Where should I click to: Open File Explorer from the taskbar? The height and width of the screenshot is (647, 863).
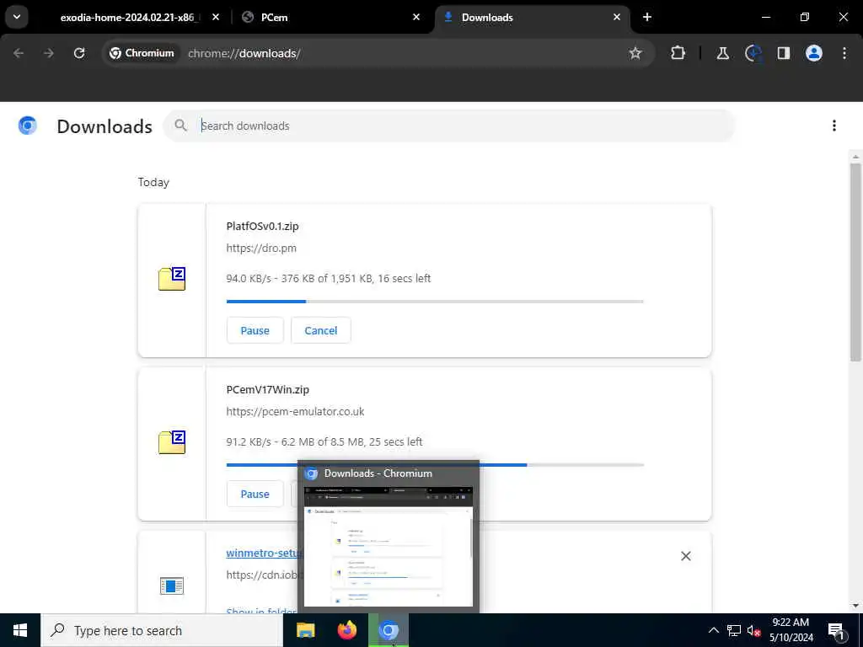tap(305, 630)
